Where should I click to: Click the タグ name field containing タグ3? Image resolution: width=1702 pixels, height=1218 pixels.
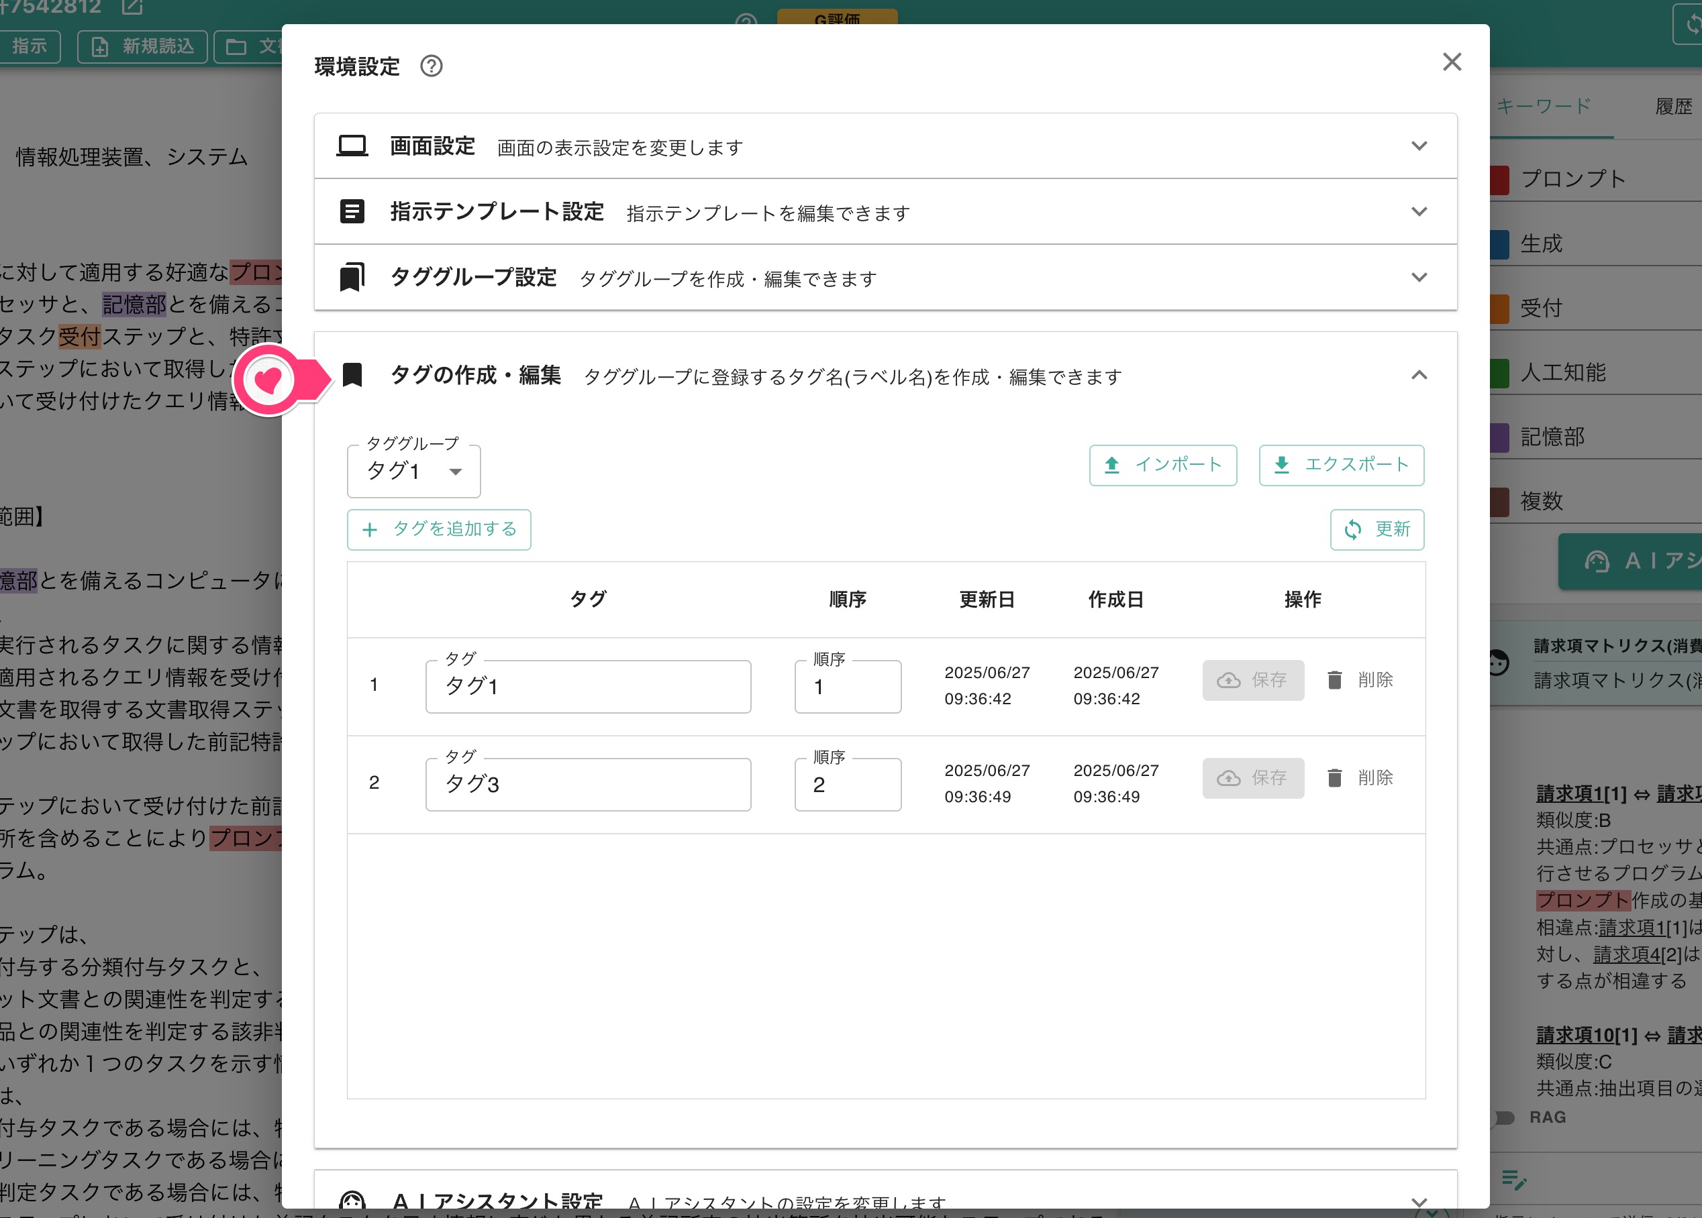(588, 785)
